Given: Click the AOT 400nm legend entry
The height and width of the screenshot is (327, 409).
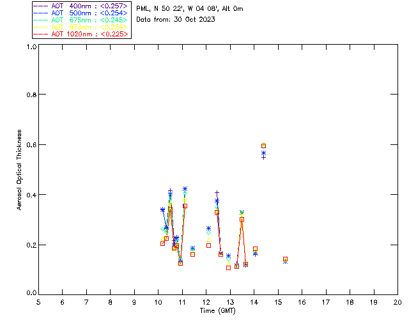Looking at the screenshot, I should coord(81,6).
